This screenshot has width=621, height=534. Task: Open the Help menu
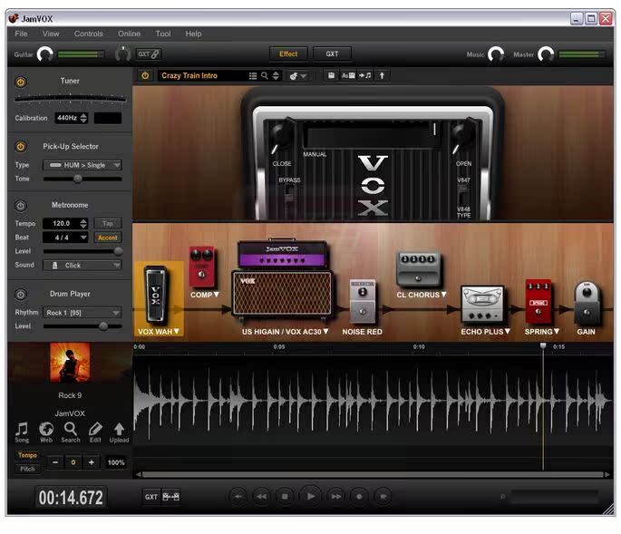[193, 34]
